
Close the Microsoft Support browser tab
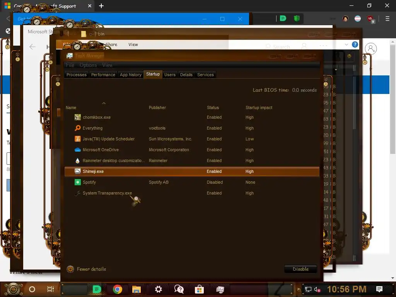coord(90,6)
